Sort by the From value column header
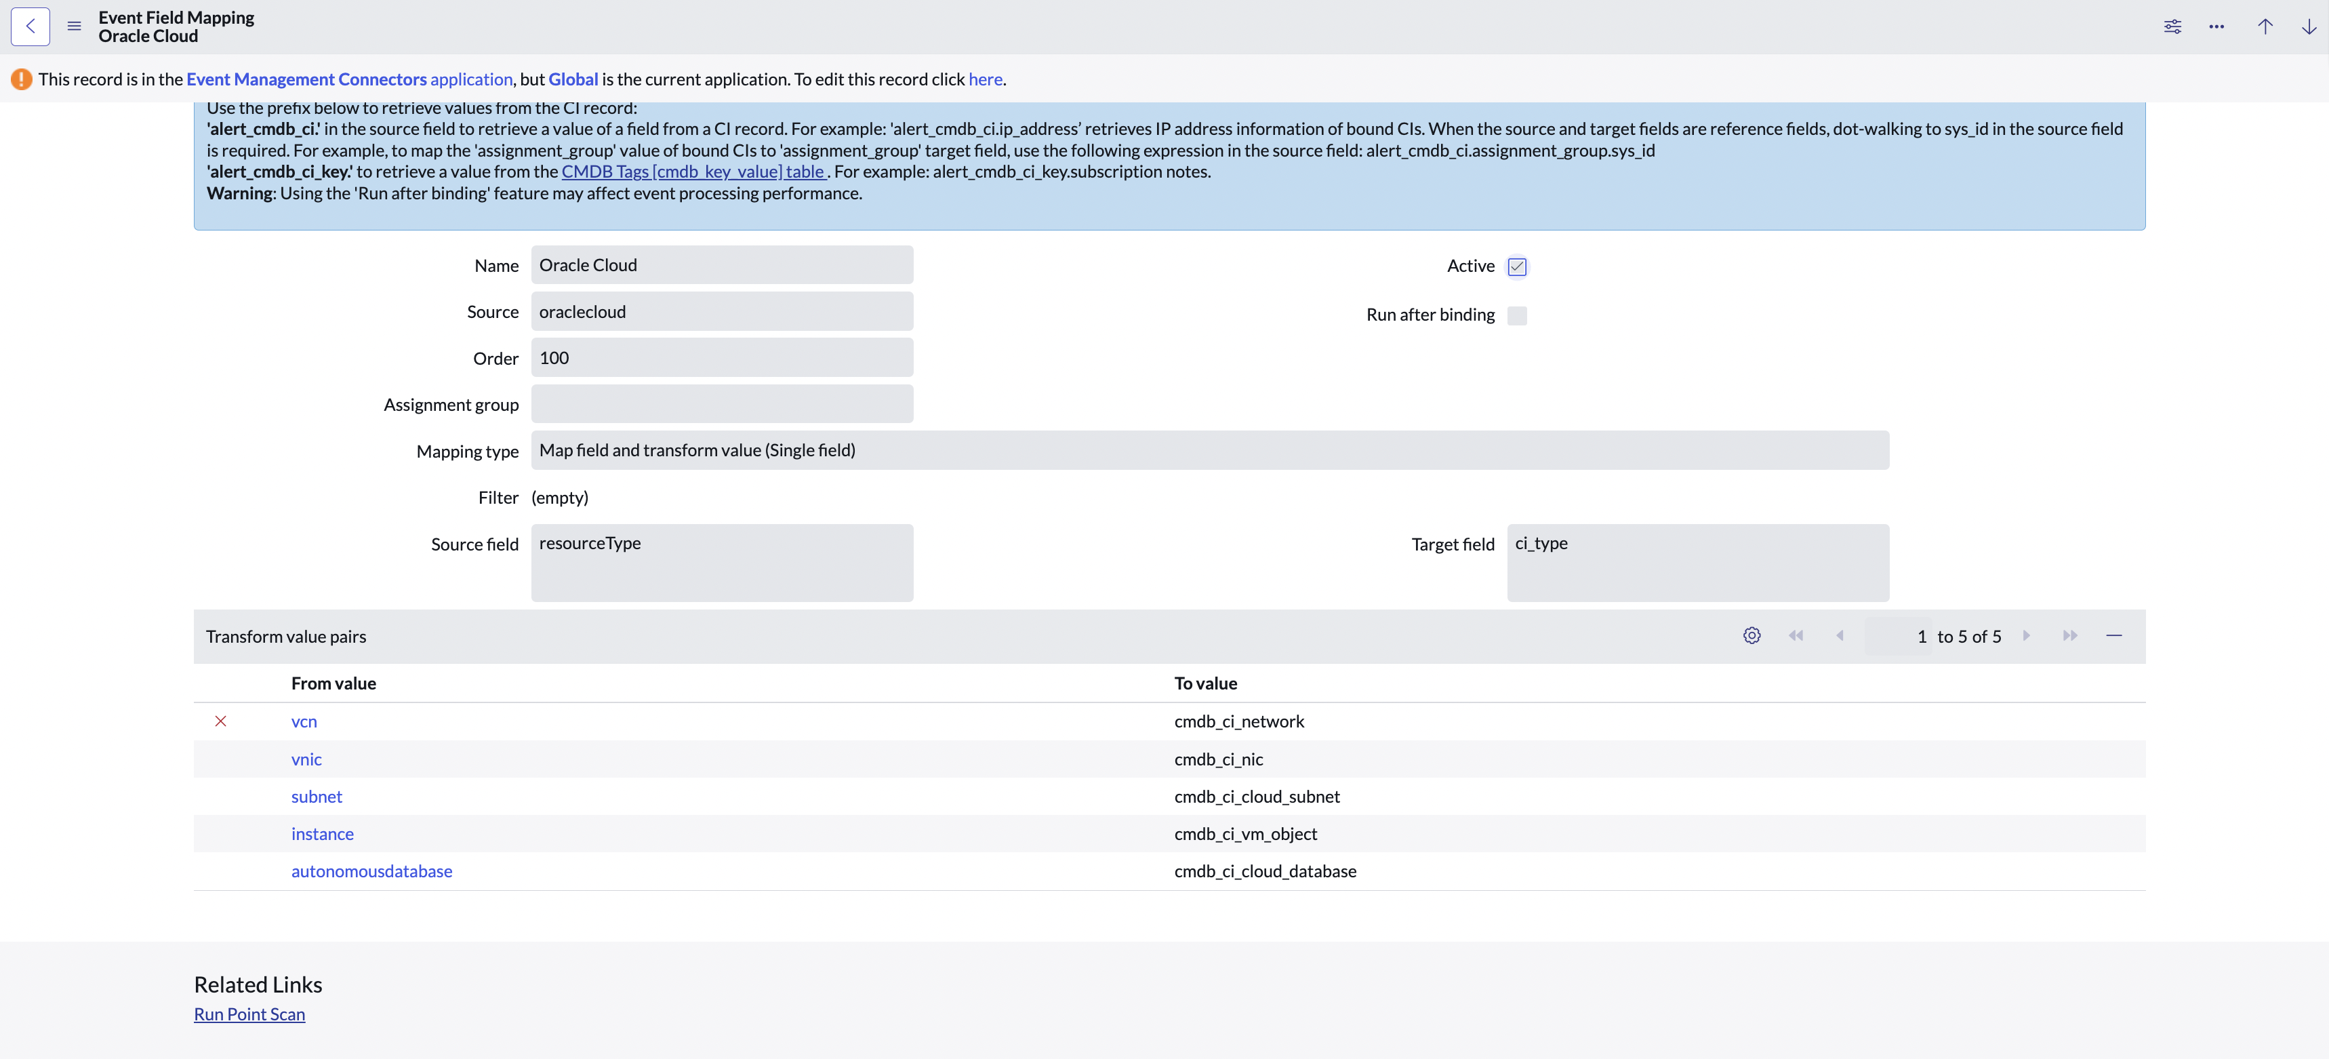Viewport: 2329px width, 1059px height. [333, 683]
